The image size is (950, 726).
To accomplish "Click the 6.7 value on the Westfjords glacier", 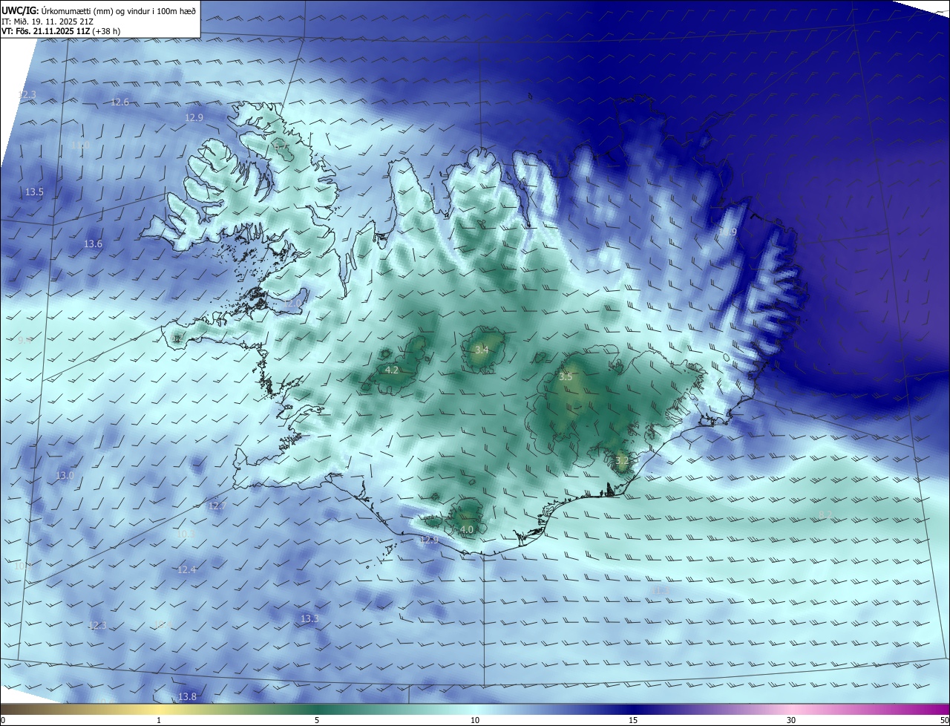I will coord(281,148).
